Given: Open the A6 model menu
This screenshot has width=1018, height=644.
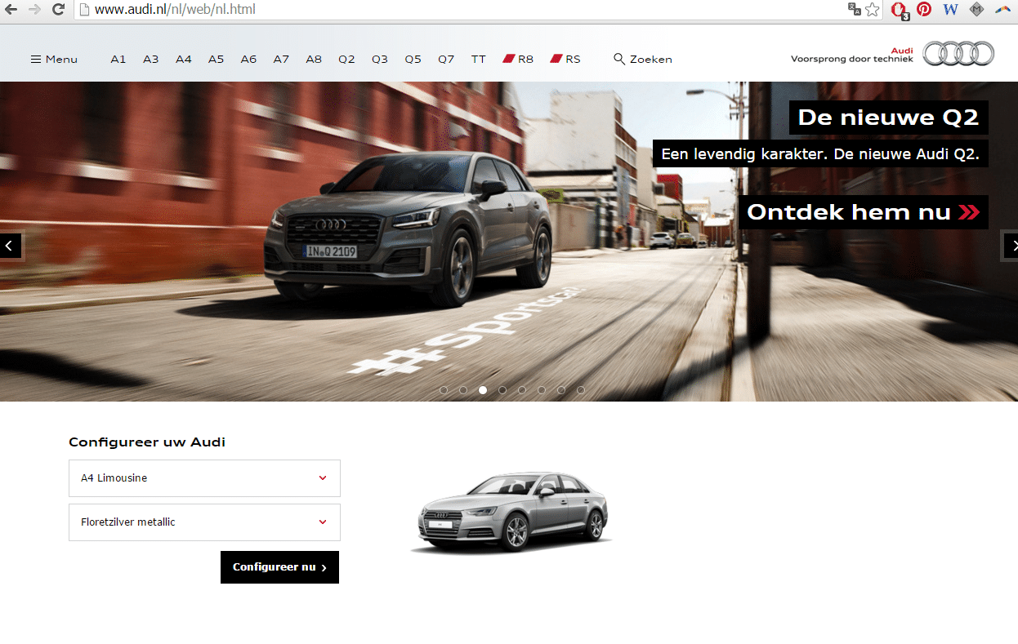Looking at the screenshot, I should click(x=248, y=59).
